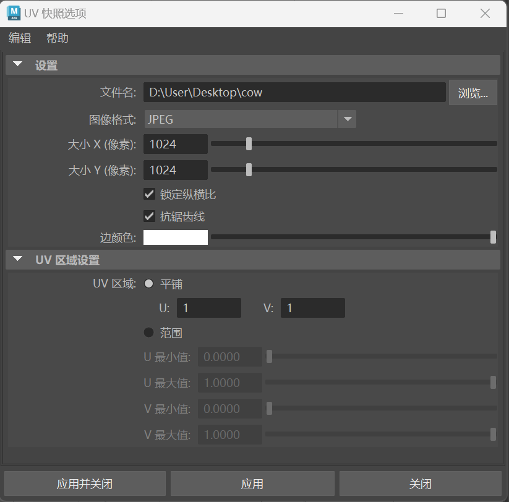Viewport: 509px width, 502px height.
Task: Click the 应用 button
Action: (252, 483)
